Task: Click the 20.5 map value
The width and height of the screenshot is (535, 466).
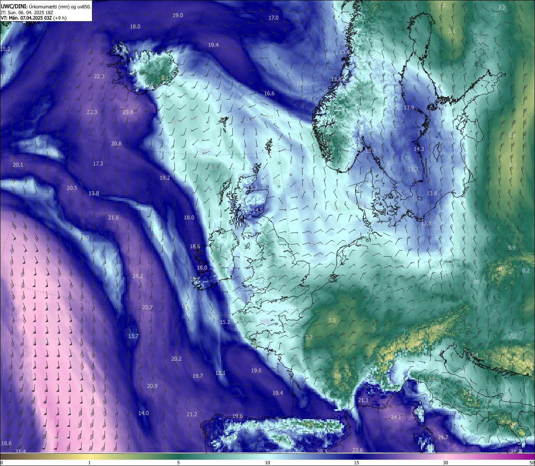Action: point(72,188)
